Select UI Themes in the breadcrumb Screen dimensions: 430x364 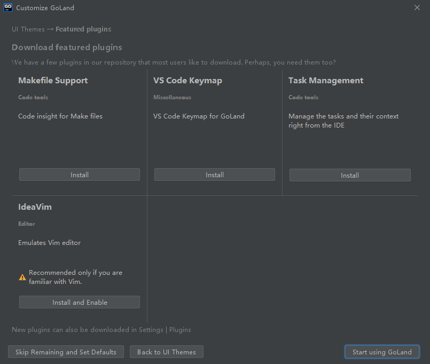[28, 29]
